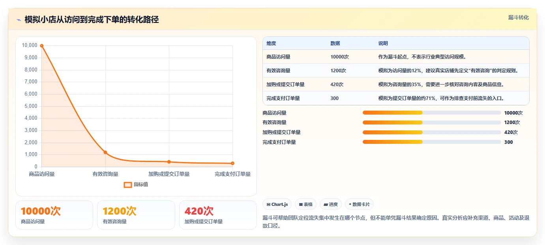The image size is (545, 245).
Task: Select the 加购或提交订单量 table cell
Action: click(285, 85)
